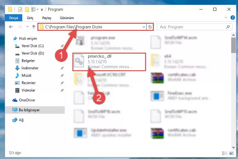Unpin Yerel Disk (C:) pin icon
Screen dimensions: 238x159
62,46
